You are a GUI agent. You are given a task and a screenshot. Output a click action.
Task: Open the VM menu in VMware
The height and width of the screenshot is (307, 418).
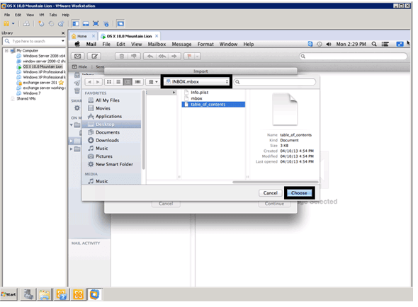41,15
